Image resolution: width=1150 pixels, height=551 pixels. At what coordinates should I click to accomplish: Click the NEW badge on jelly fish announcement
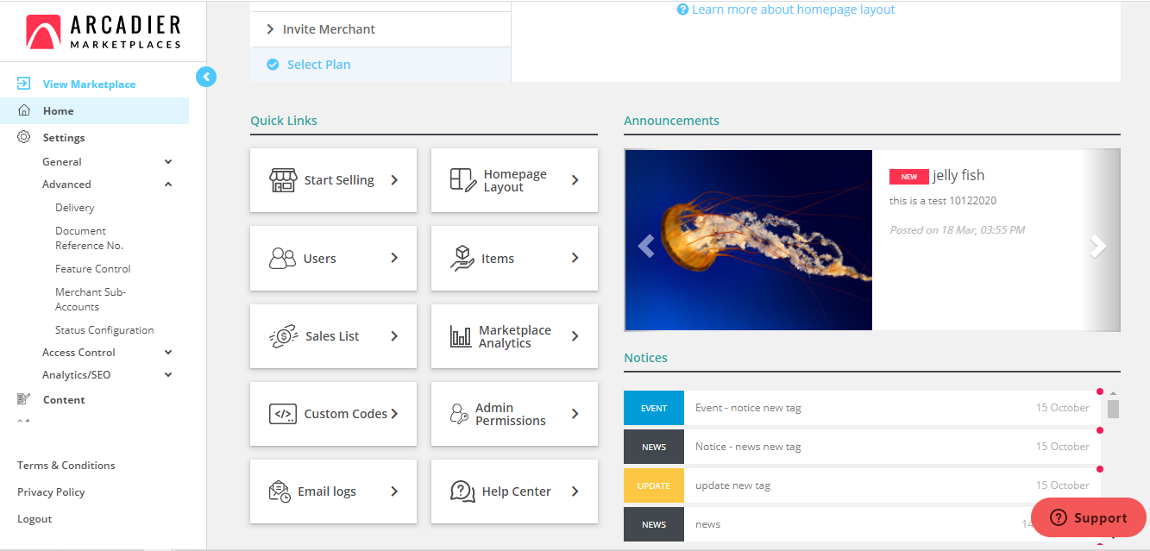909,176
